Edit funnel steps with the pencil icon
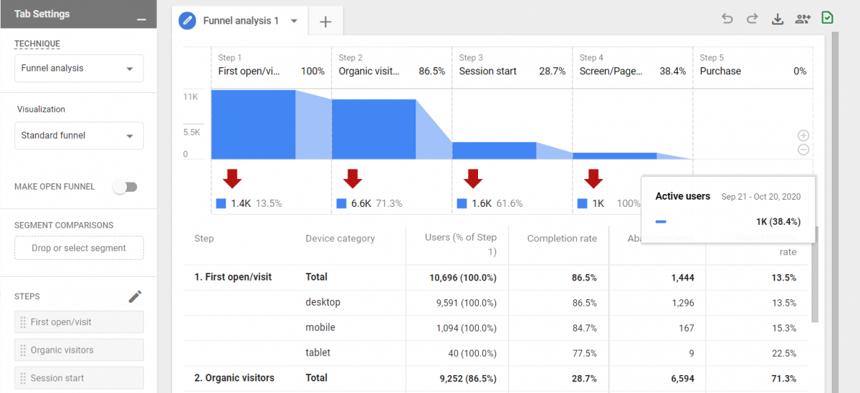 [135, 296]
